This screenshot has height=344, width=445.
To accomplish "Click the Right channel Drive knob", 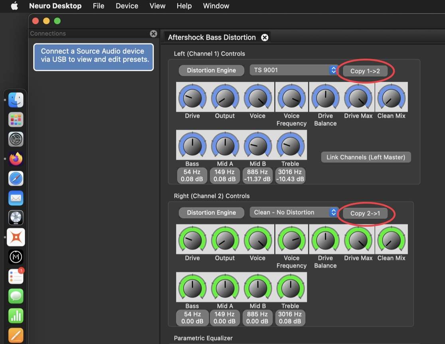I will (192, 239).
